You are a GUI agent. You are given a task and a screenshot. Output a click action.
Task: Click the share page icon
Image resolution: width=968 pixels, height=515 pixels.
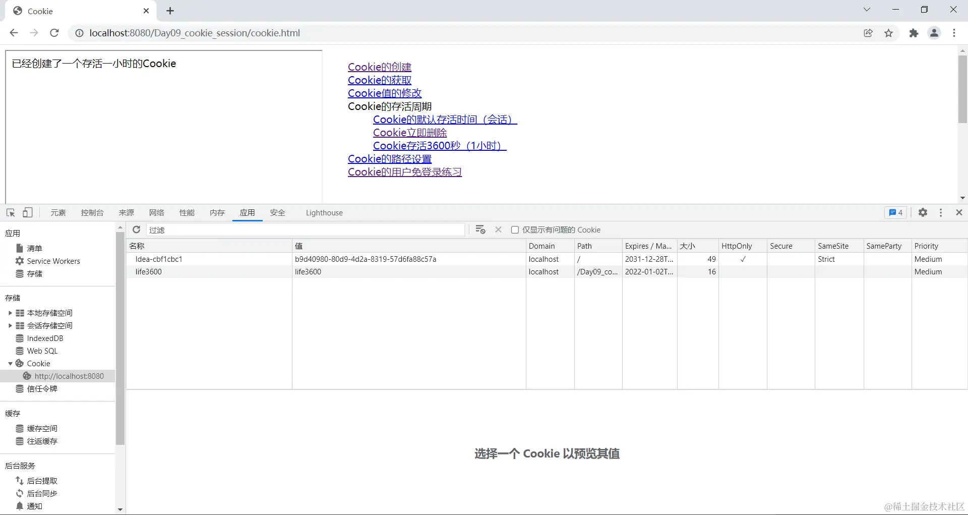pos(868,33)
